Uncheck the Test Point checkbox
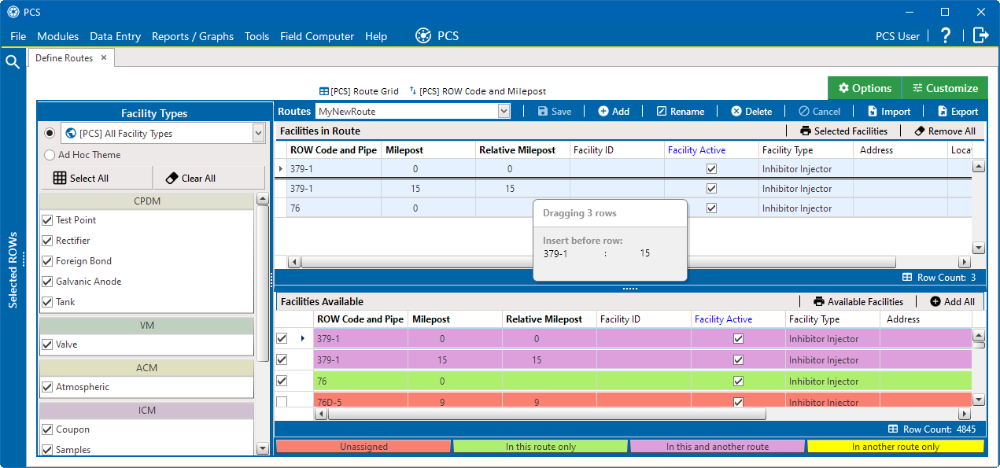 47,220
